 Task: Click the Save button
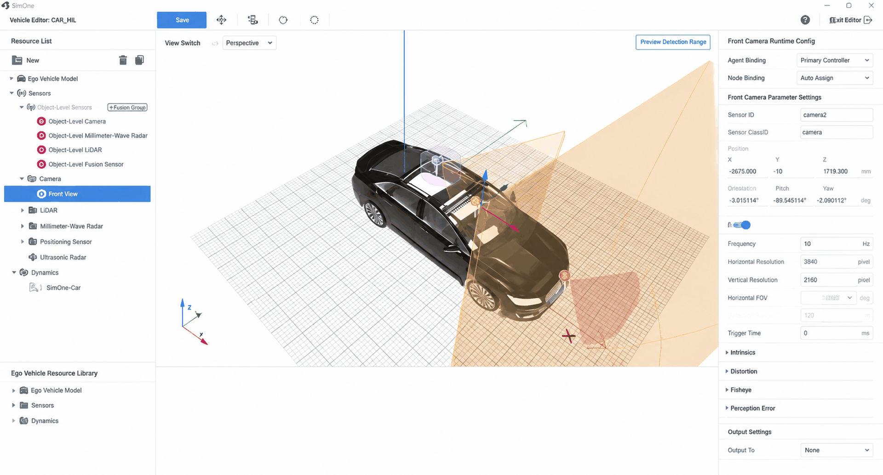coord(182,20)
